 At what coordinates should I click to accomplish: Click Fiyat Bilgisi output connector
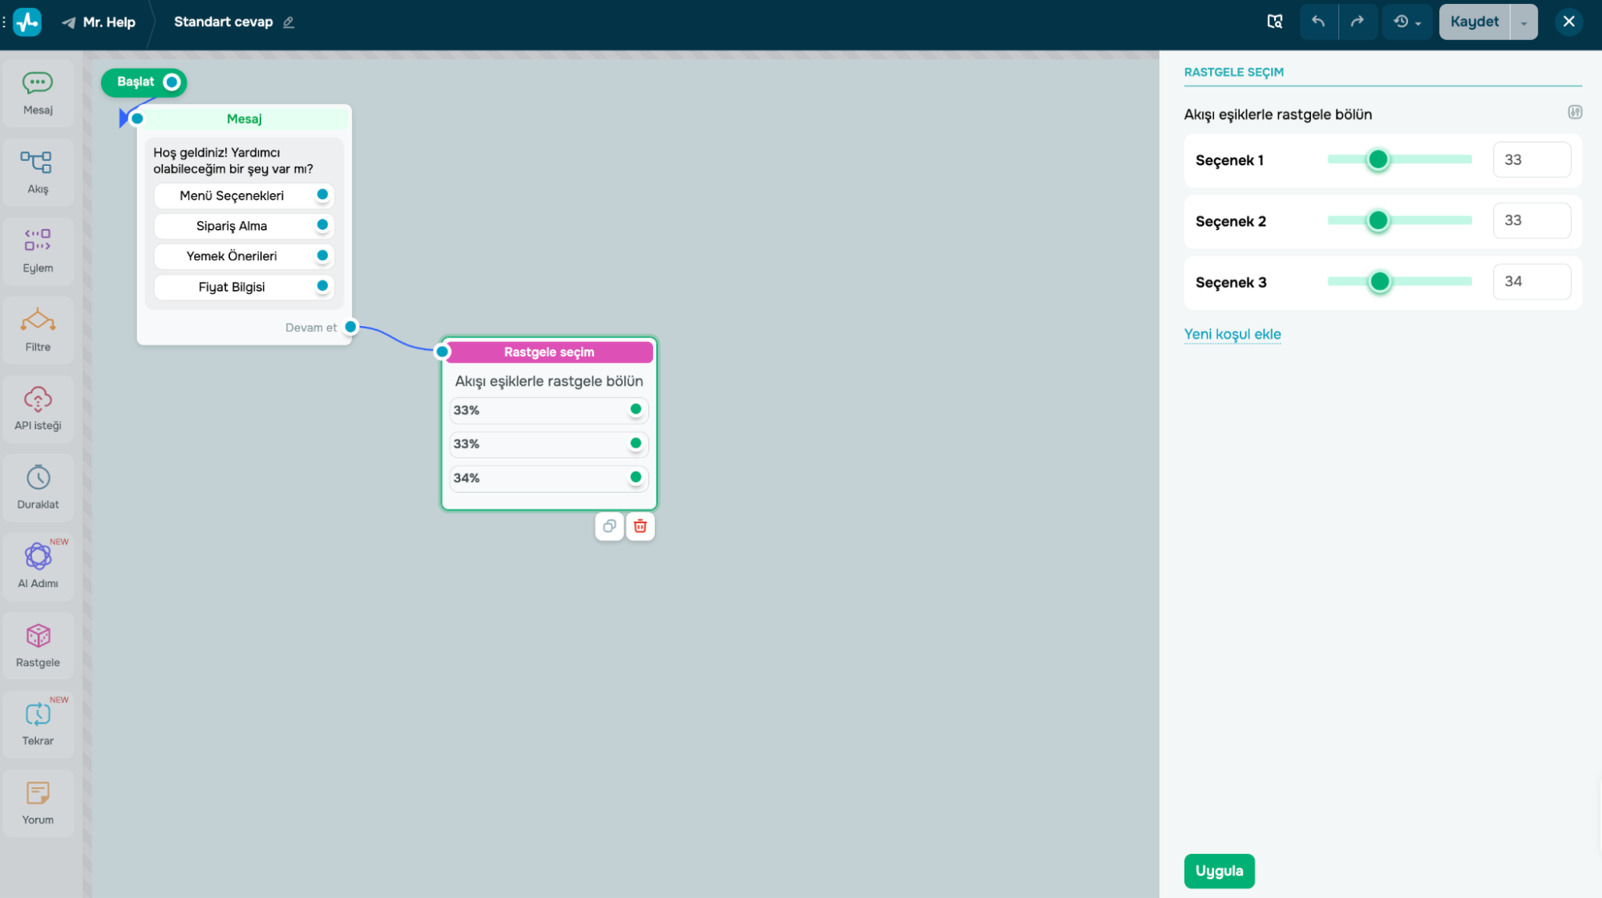coord(322,286)
